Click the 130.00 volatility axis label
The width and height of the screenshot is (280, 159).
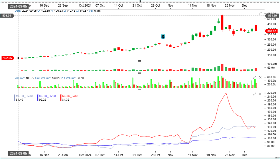pos(271,127)
